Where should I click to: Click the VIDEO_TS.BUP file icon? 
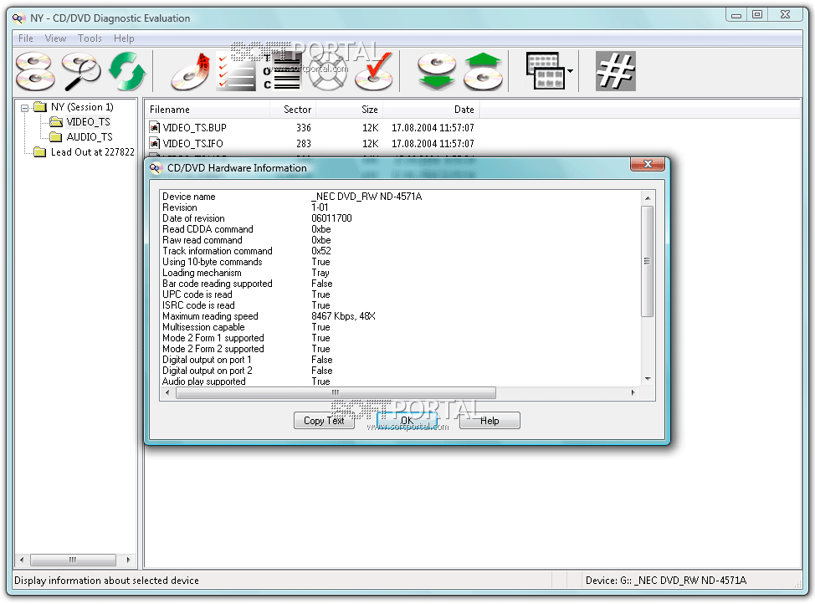click(x=154, y=128)
